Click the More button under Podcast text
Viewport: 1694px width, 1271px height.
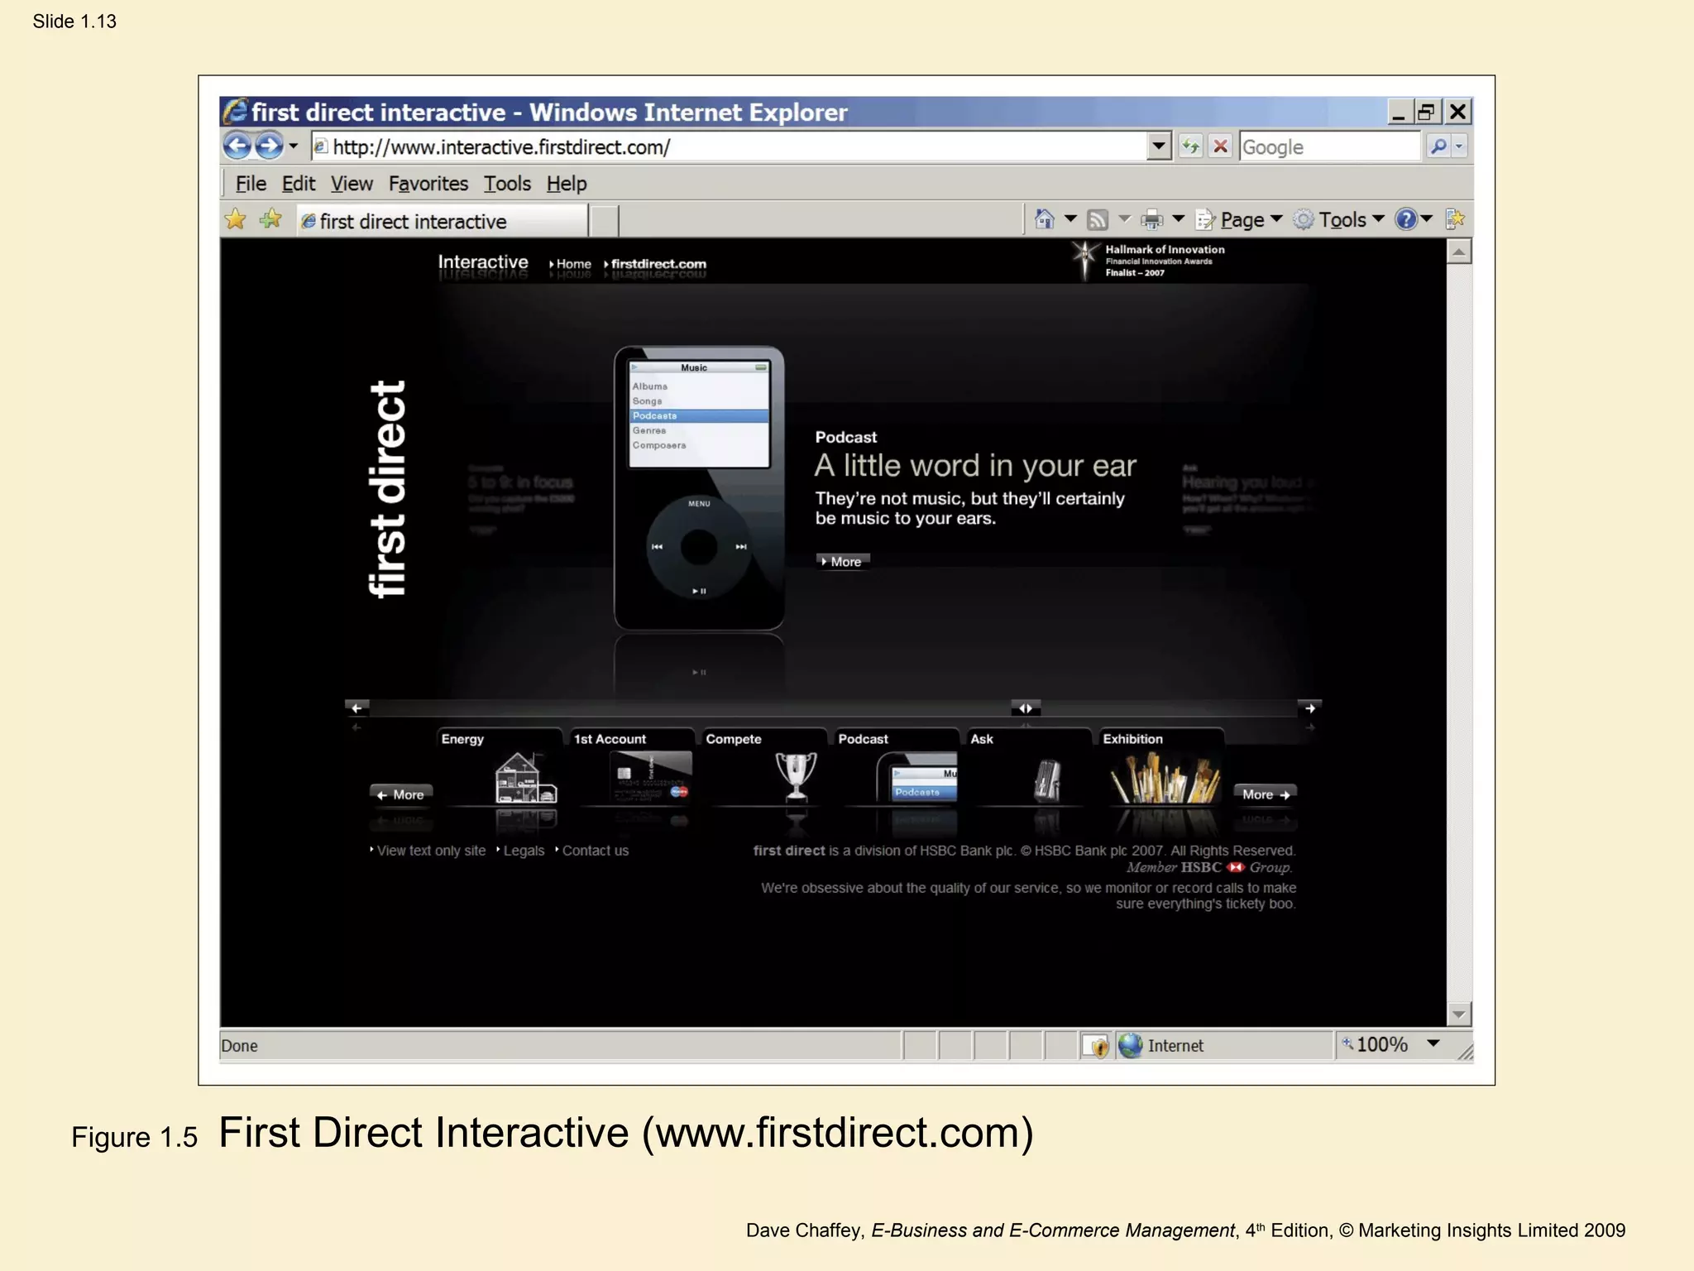pos(842,561)
